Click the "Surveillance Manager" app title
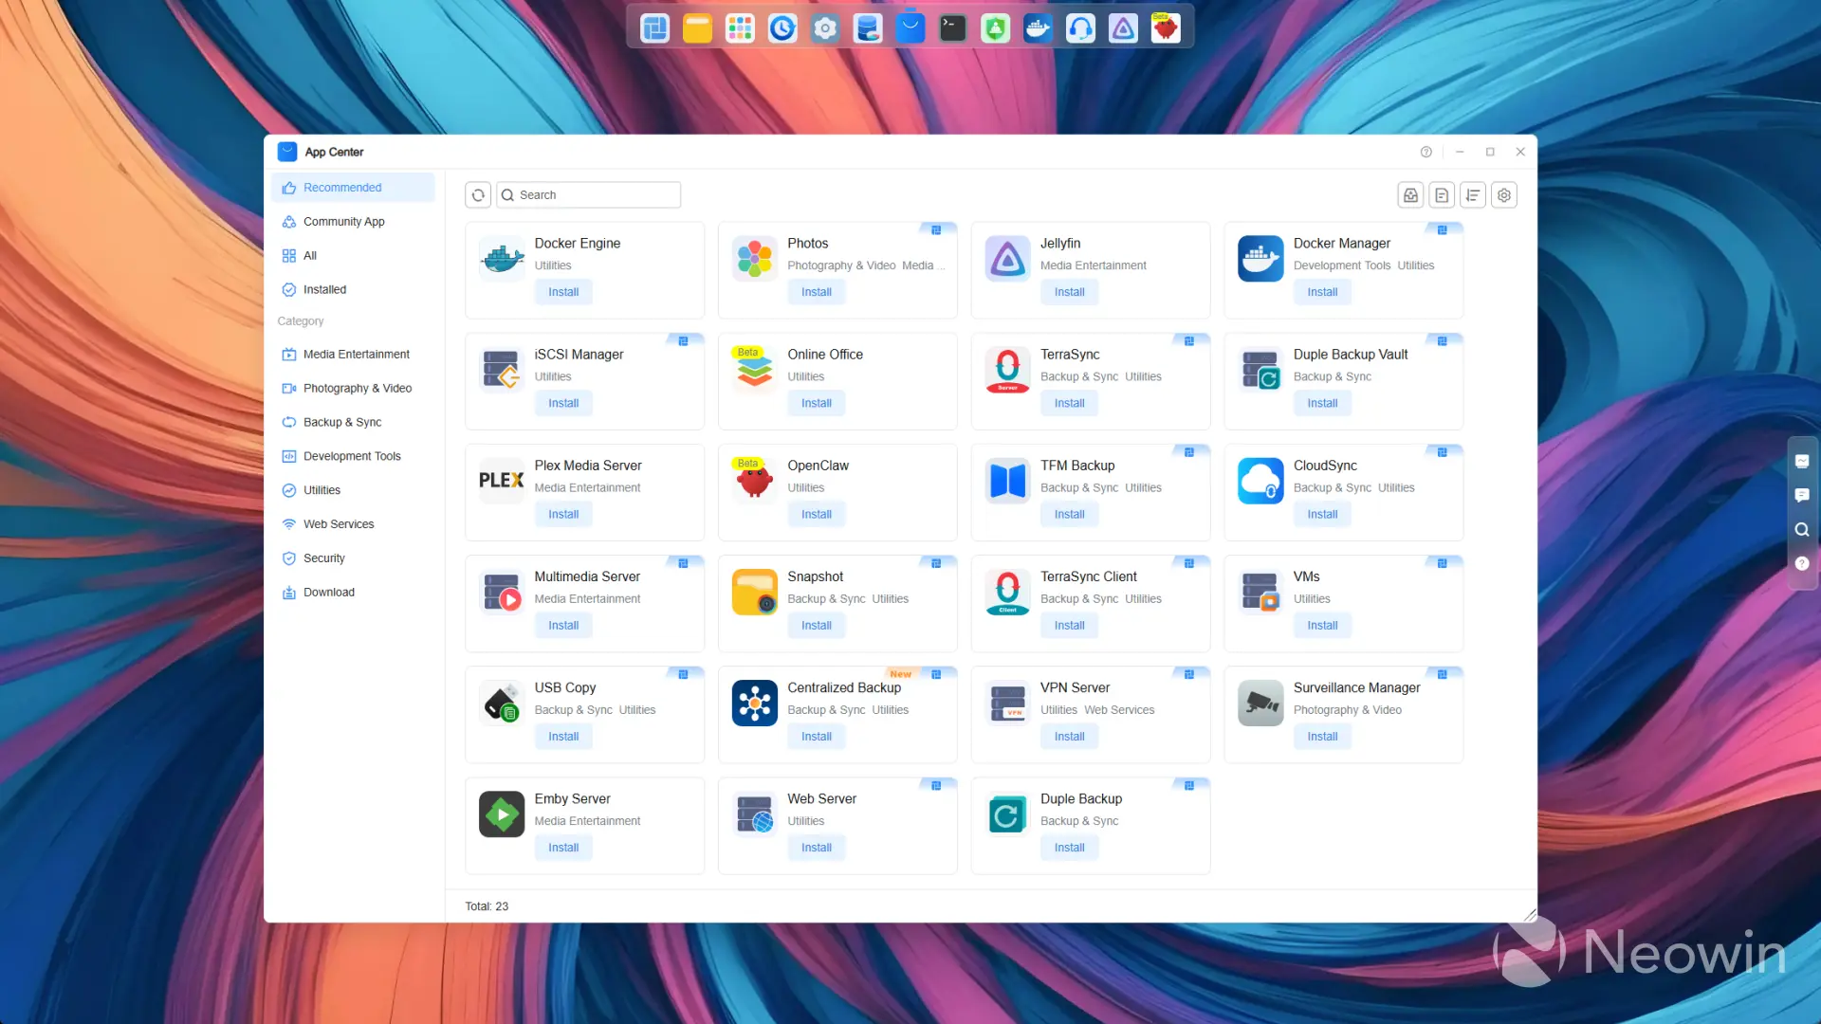1821x1024 pixels. click(1356, 687)
